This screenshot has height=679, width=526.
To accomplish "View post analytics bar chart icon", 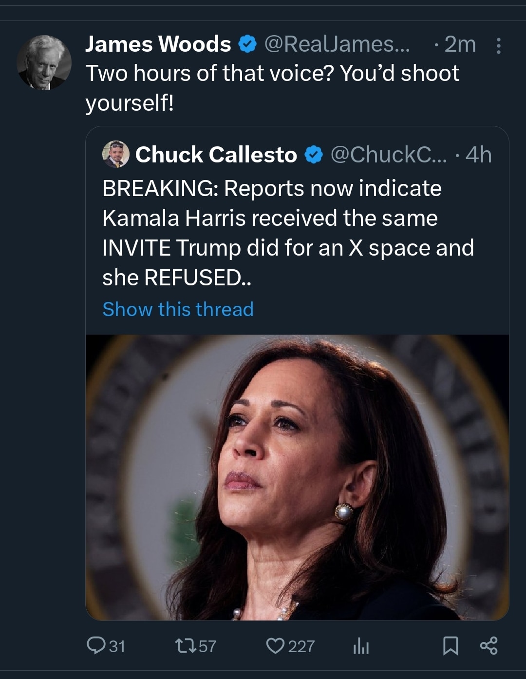I will point(361,646).
